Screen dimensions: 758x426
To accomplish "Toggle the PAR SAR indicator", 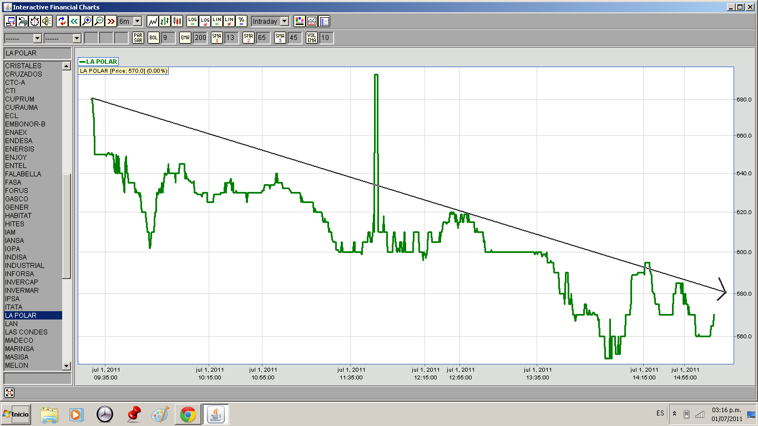I will (x=138, y=38).
